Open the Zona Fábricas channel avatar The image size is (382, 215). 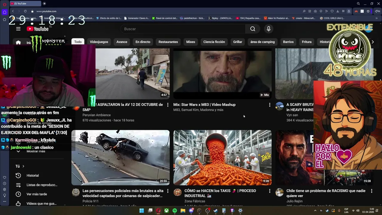pyautogui.click(x=178, y=192)
